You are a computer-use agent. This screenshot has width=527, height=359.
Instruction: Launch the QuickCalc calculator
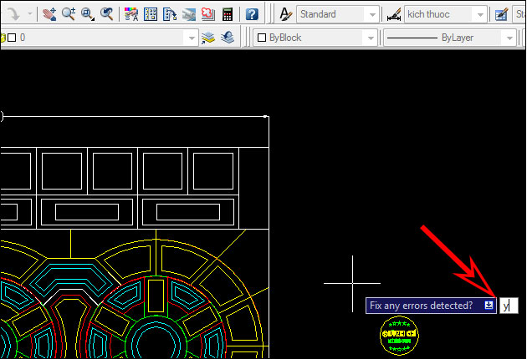(x=226, y=14)
